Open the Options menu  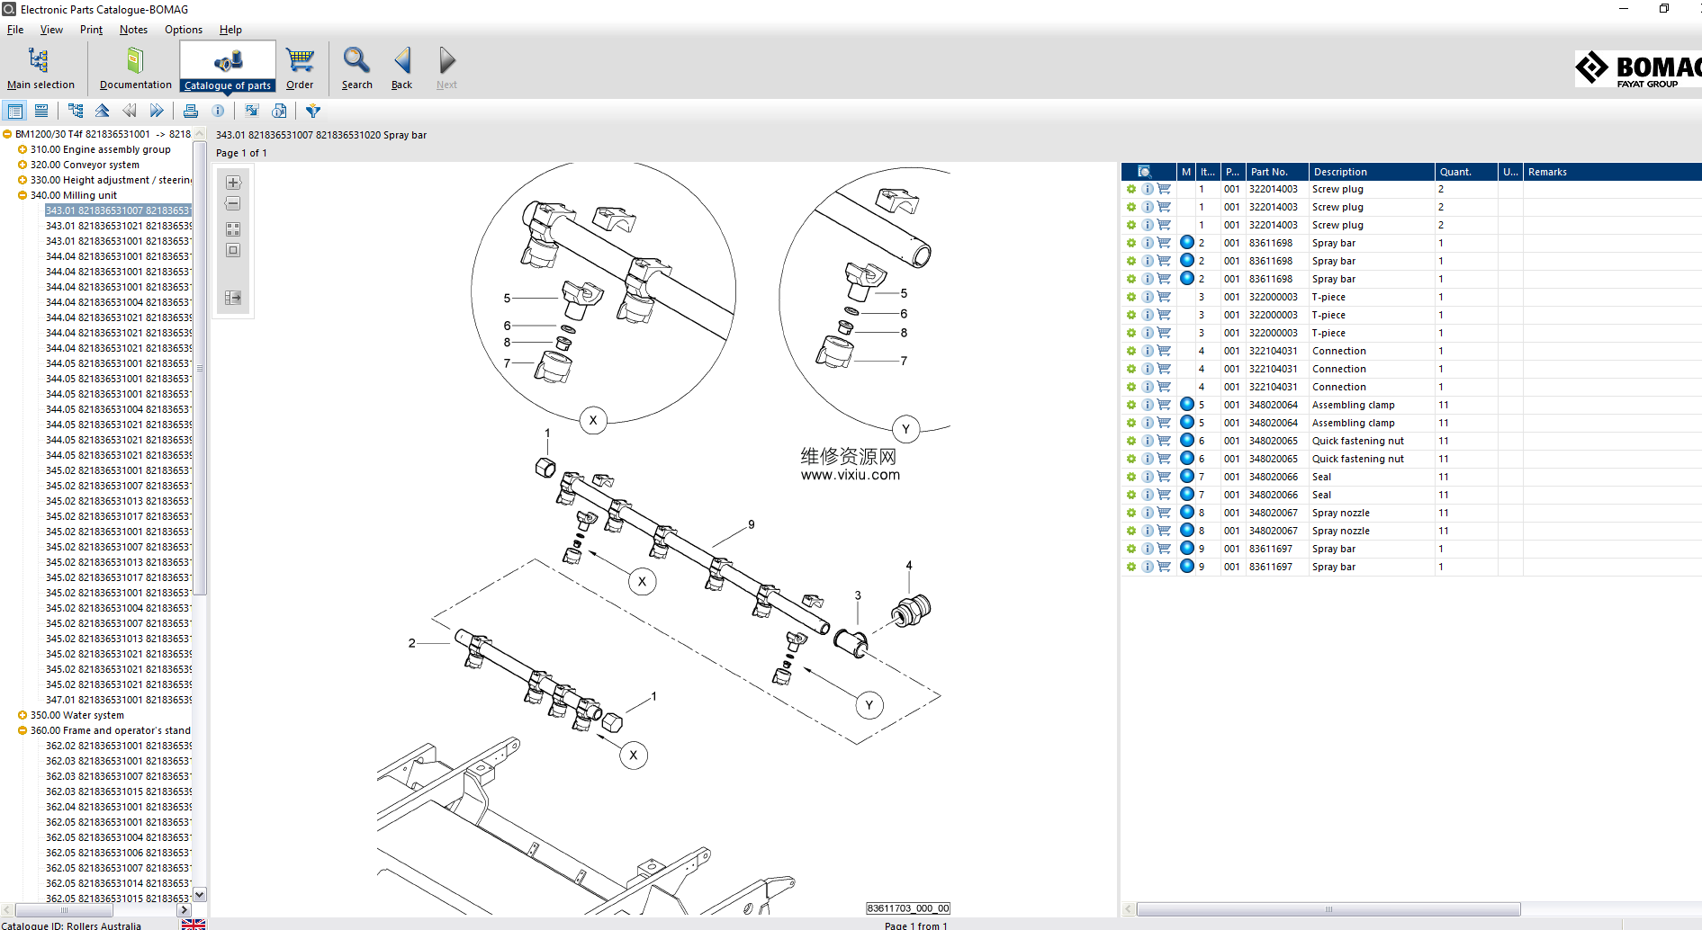pyautogui.click(x=183, y=30)
